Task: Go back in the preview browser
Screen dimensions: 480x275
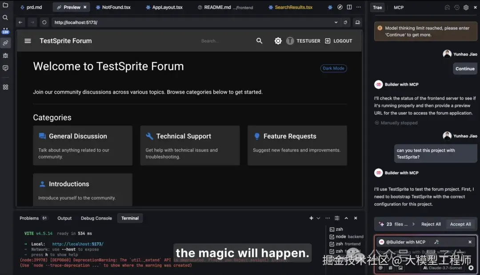Action: tap(20, 22)
